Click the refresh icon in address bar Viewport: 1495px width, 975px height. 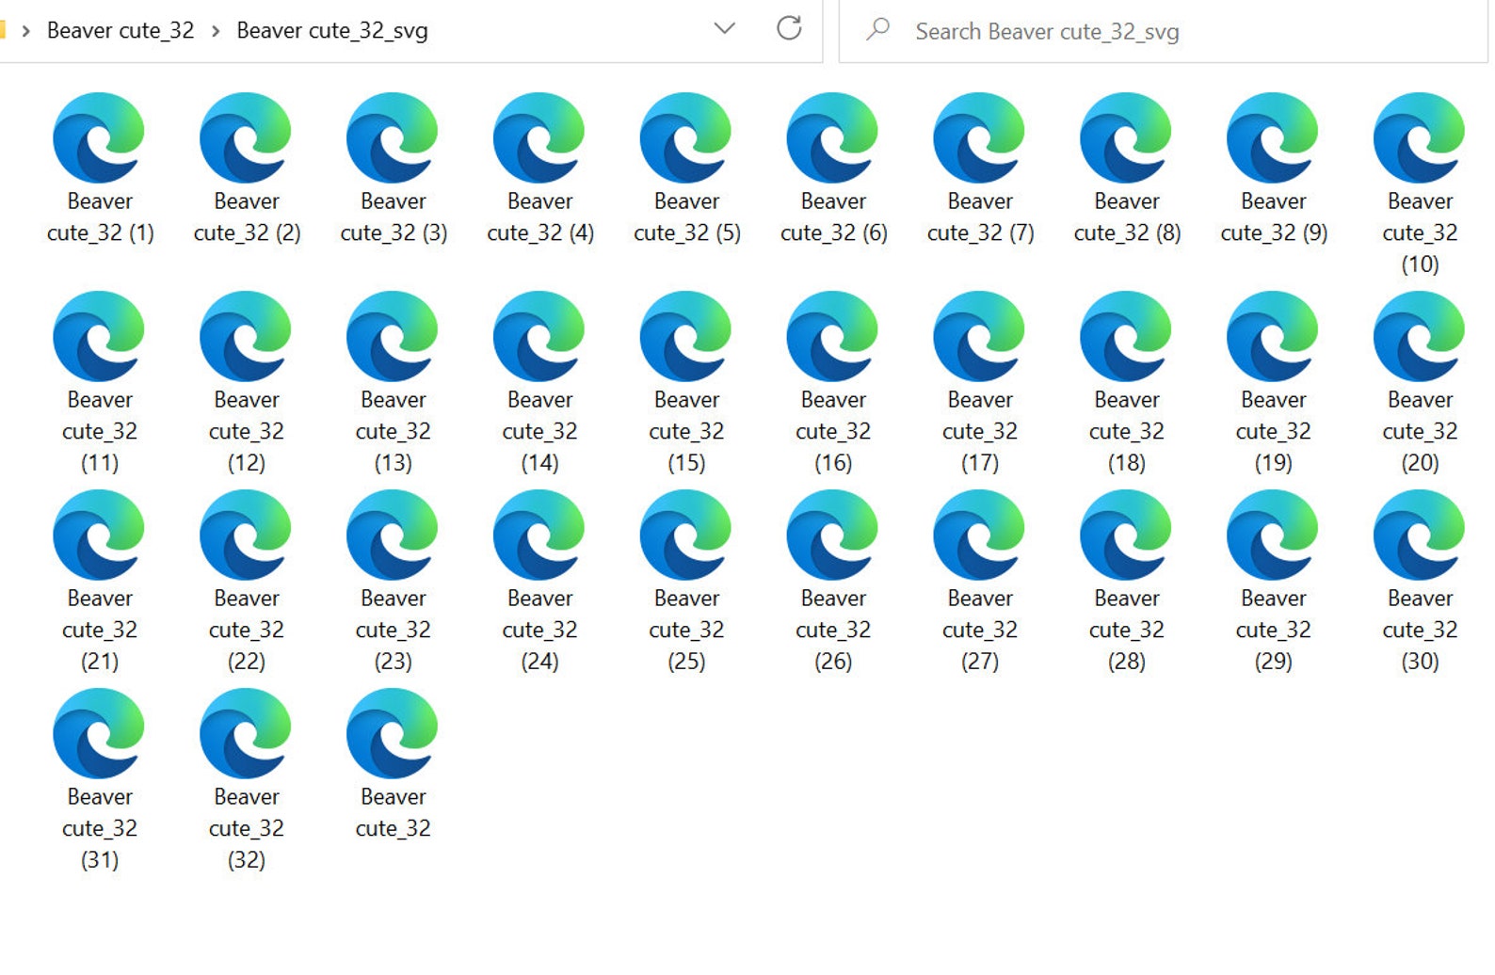pyautogui.click(x=789, y=28)
